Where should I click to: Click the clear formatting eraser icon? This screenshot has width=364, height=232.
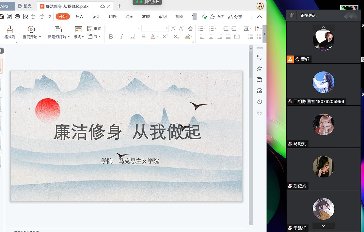pos(190,29)
